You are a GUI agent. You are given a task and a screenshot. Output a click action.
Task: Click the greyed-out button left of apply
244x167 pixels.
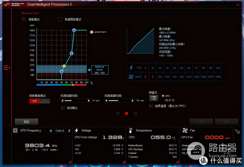201,122
